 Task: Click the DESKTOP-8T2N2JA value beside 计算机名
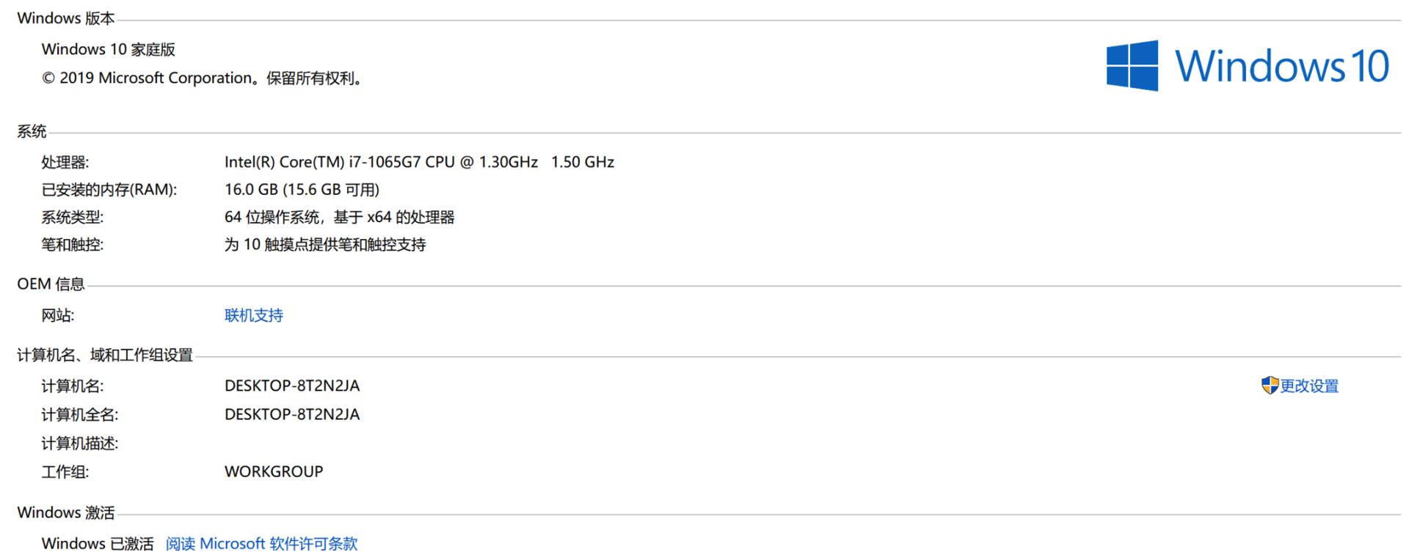[x=292, y=386]
